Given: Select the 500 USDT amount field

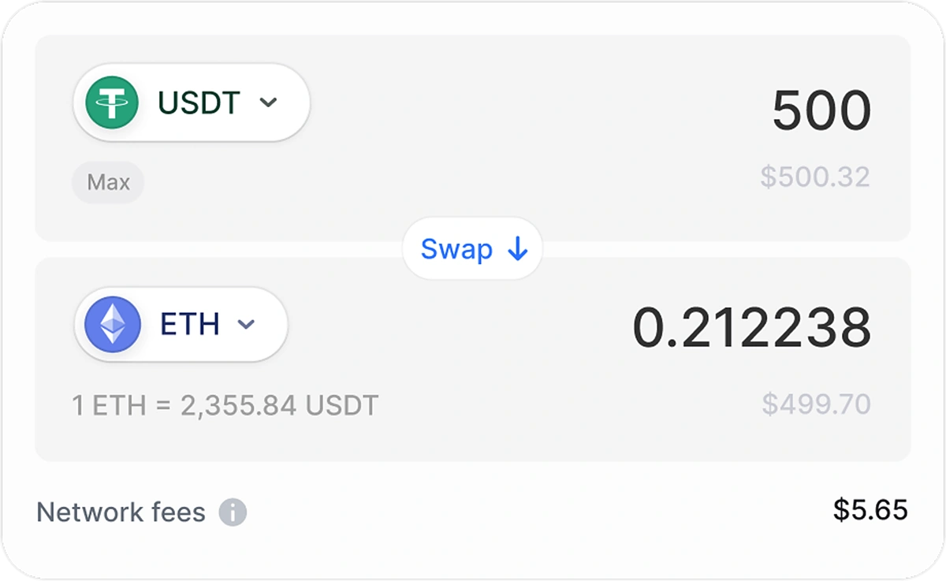Looking at the screenshot, I should [820, 110].
